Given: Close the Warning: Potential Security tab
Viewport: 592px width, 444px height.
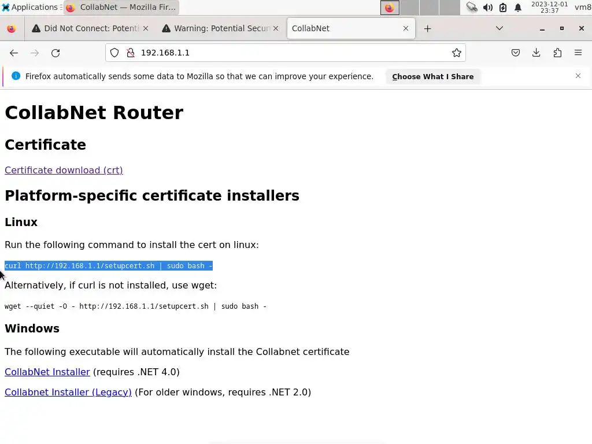Looking at the screenshot, I should point(276,28).
